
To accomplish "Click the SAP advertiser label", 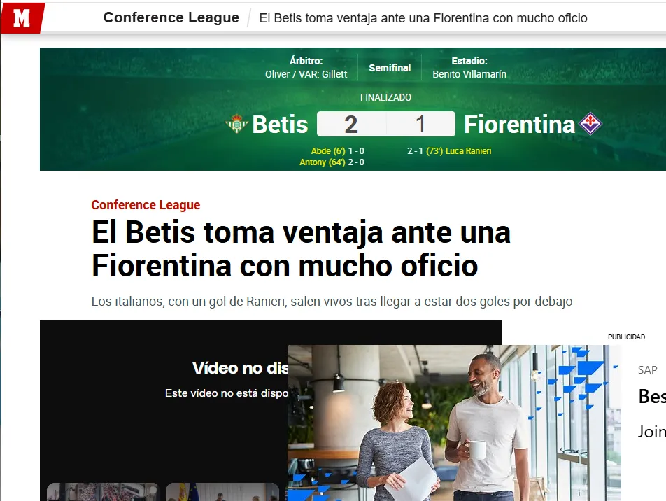I will (x=647, y=369).
